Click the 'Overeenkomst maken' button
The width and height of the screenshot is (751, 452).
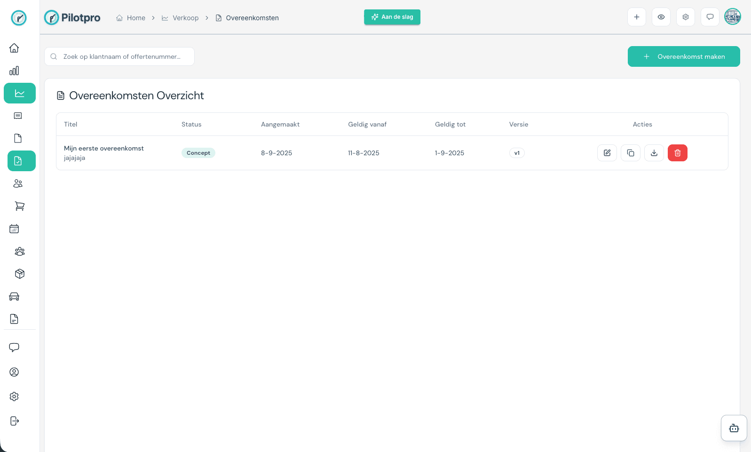[x=683, y=56]
